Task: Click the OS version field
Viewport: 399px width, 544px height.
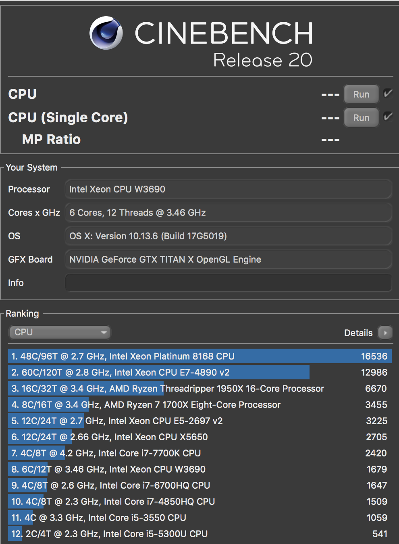Action: click(228, 236)
